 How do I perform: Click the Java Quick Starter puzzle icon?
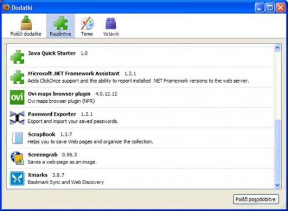click(17, 57)
